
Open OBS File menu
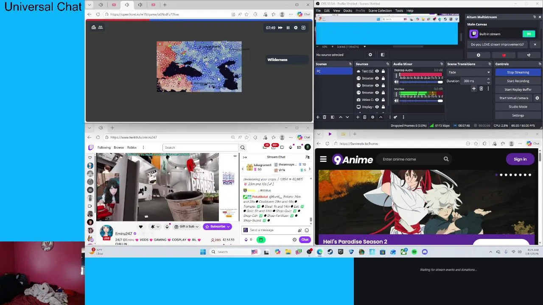318,11
